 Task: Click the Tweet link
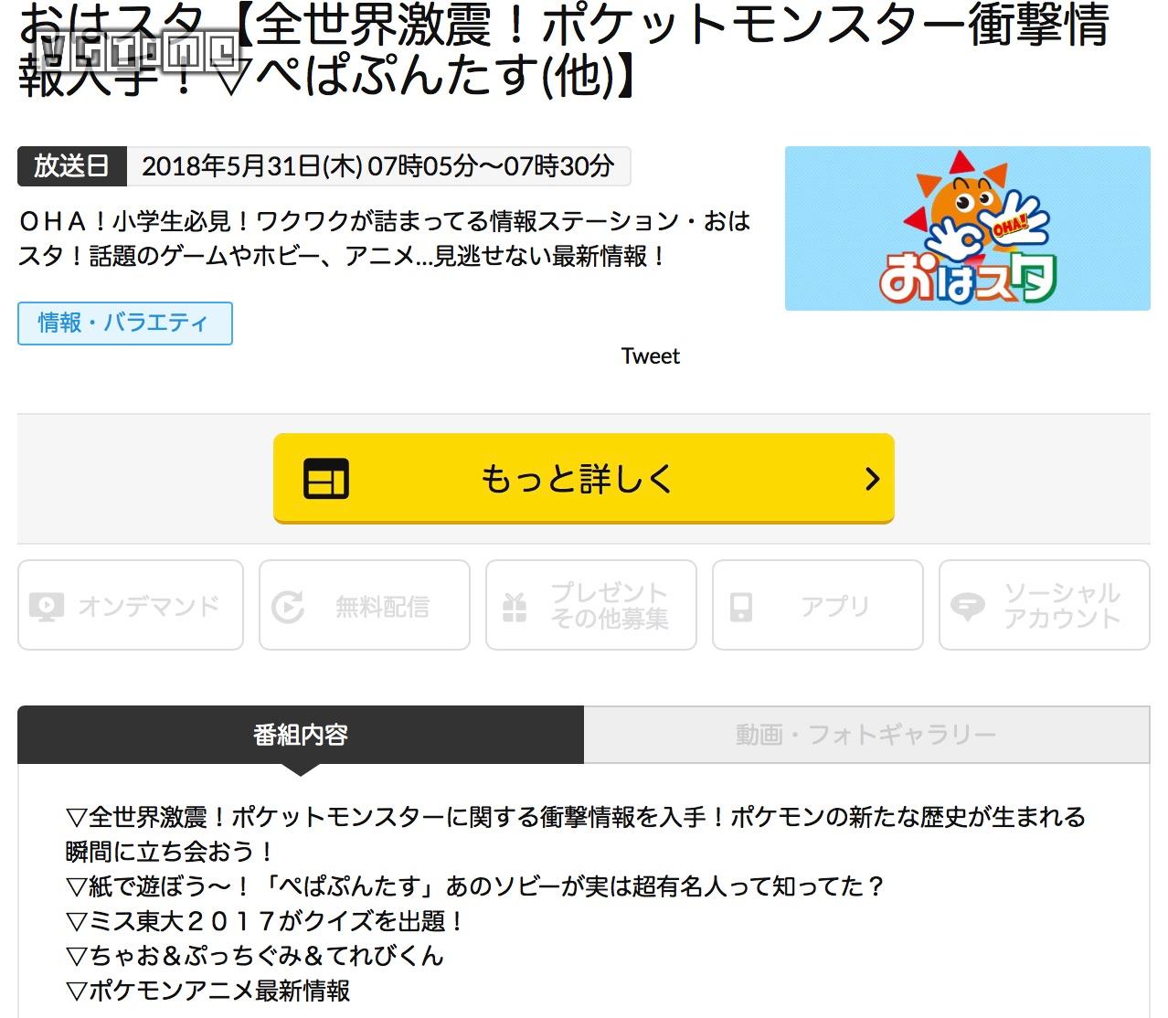click(x=651, y=356)
